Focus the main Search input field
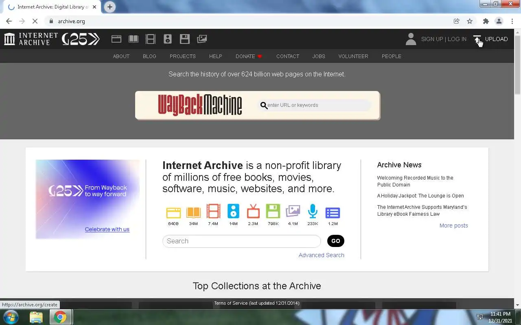The image size is (521, 325). coord(242,241)
